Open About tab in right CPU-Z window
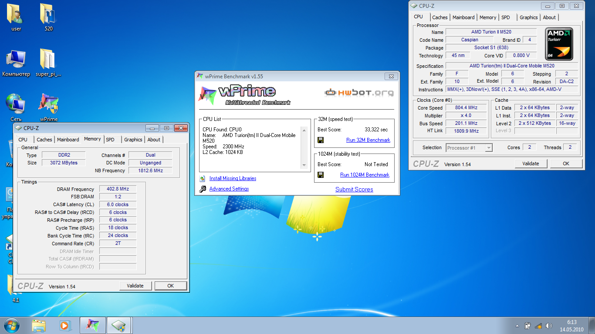The width and height of the screenshot is (595, 334). pos(549,17)
